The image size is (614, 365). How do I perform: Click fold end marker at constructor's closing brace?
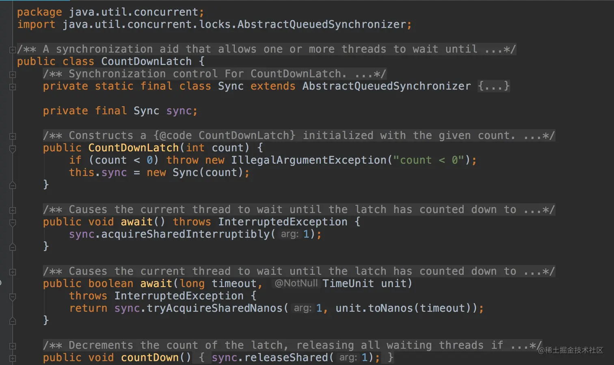[x=13, y=185]
